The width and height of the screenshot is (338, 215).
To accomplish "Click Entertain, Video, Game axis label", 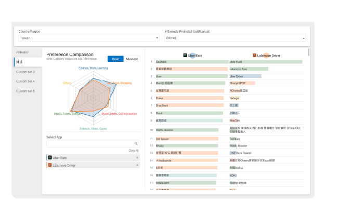I will [x=93, y=128].
